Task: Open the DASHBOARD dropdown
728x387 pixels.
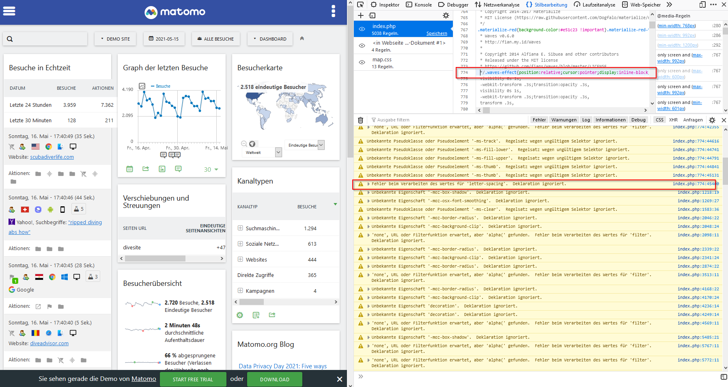Action: coord(270,39)
